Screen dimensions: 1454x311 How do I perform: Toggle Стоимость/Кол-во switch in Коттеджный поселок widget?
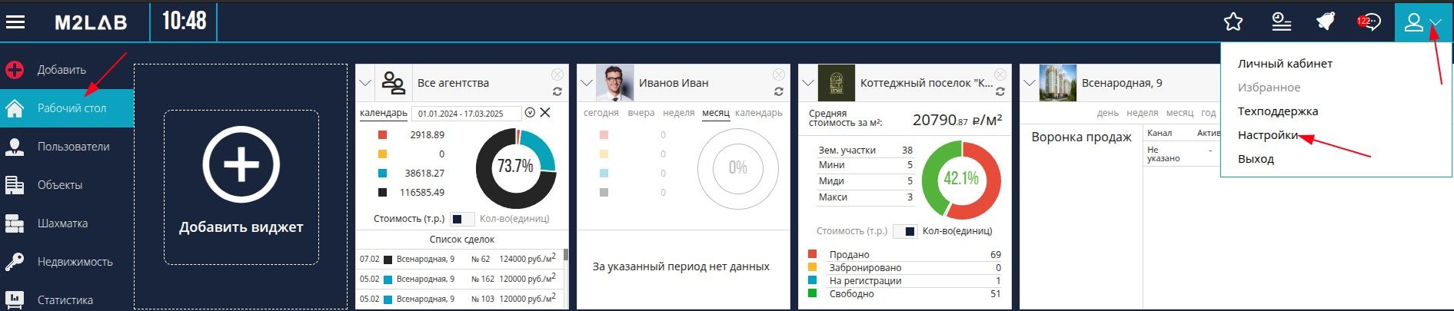(905, 231)
